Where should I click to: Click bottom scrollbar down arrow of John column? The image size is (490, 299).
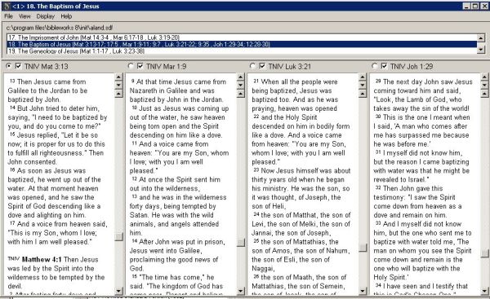(484, 291)
